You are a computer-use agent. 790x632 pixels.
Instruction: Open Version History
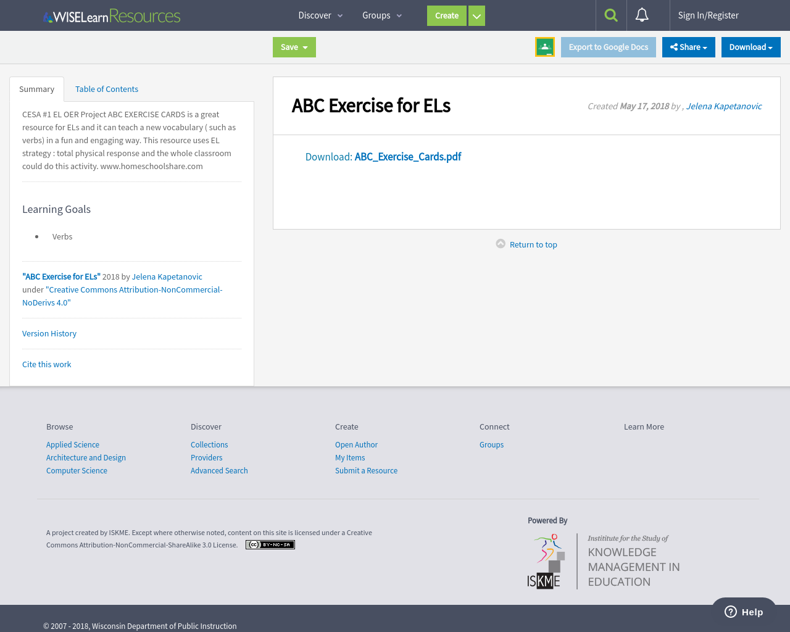point(49,333)
